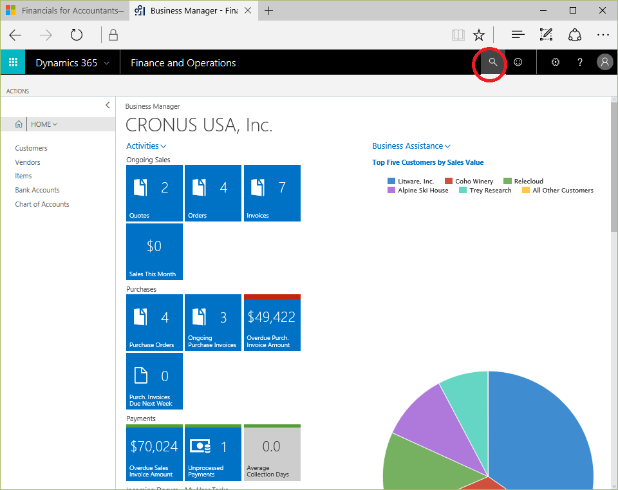
Task: Click the Trey Research teal swatch
Action: (x=463, y=190)
